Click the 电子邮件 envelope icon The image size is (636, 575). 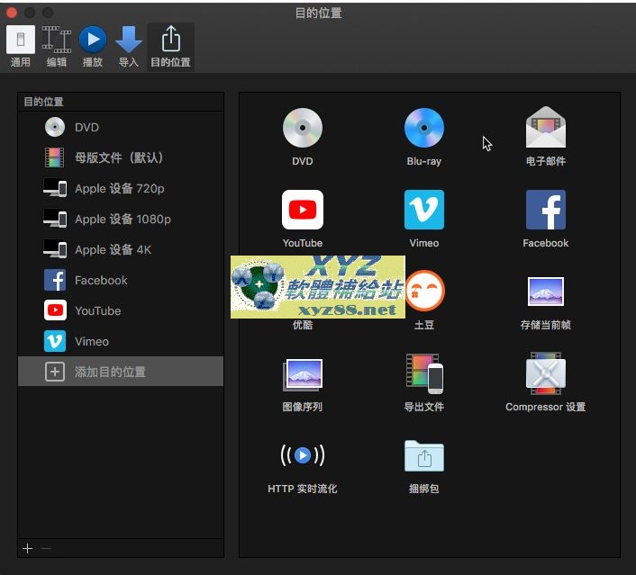pyautogui.click(x=545, y=129)
